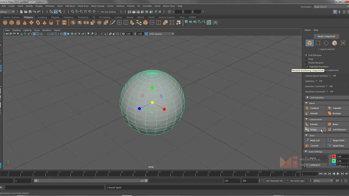Screen dimensions: 349x196
Task: Create a polygon cube from the shelf
Action: tap(12, 23)
